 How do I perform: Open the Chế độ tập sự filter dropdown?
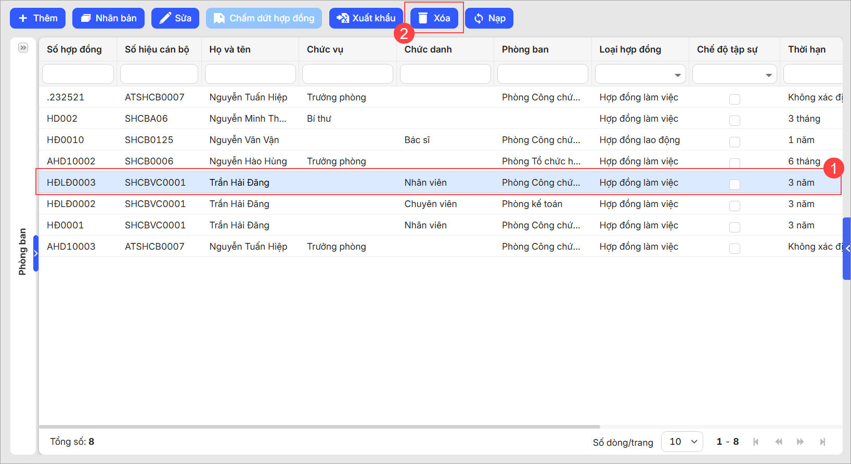tap(768, 75)
